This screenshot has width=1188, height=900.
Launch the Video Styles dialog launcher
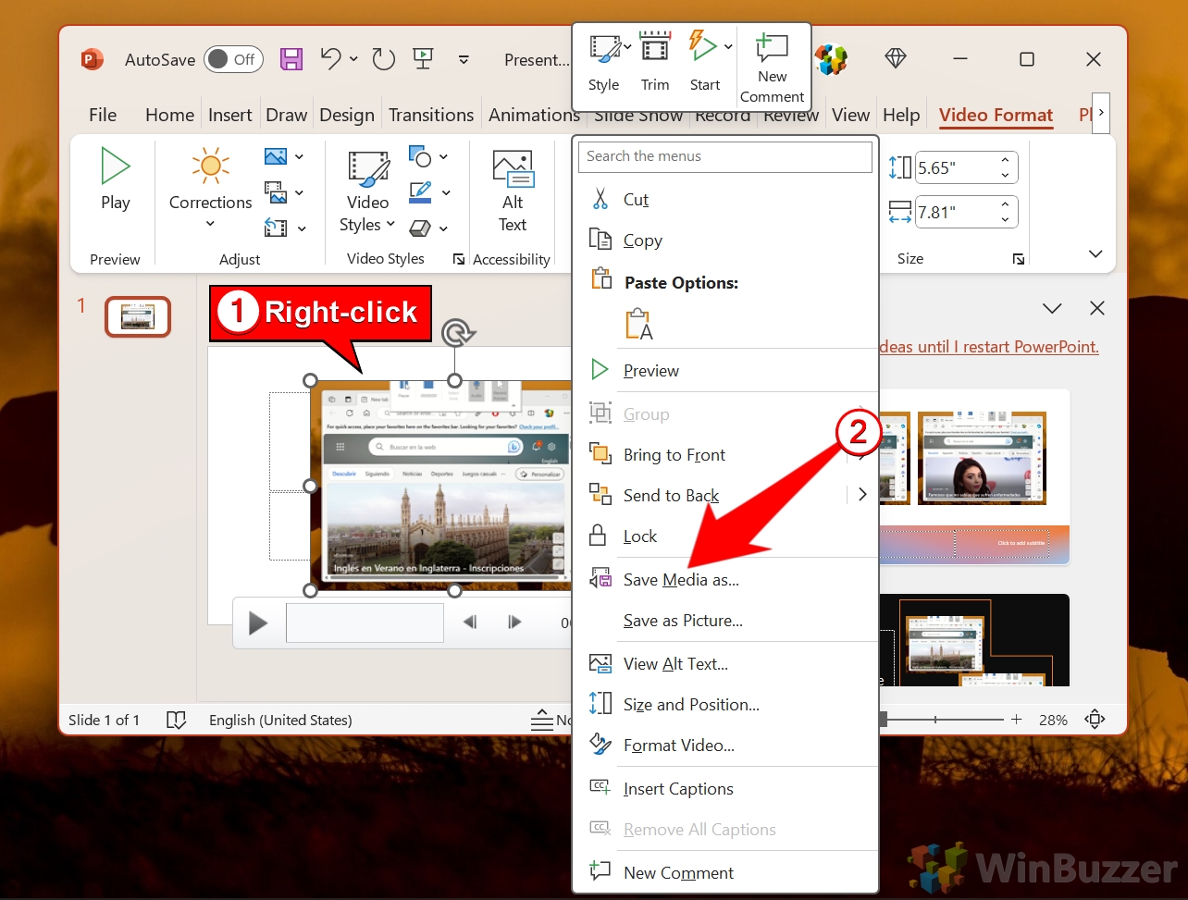459,260
